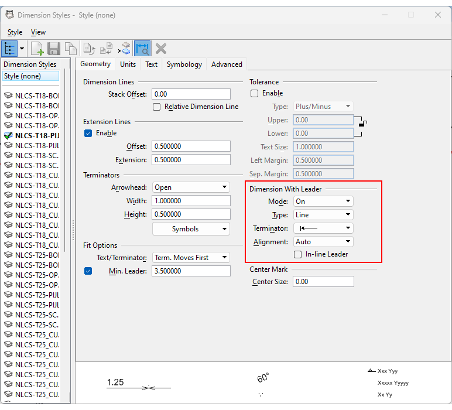Switch to the Text tab
452x410 pixels.
click(151, 64)
